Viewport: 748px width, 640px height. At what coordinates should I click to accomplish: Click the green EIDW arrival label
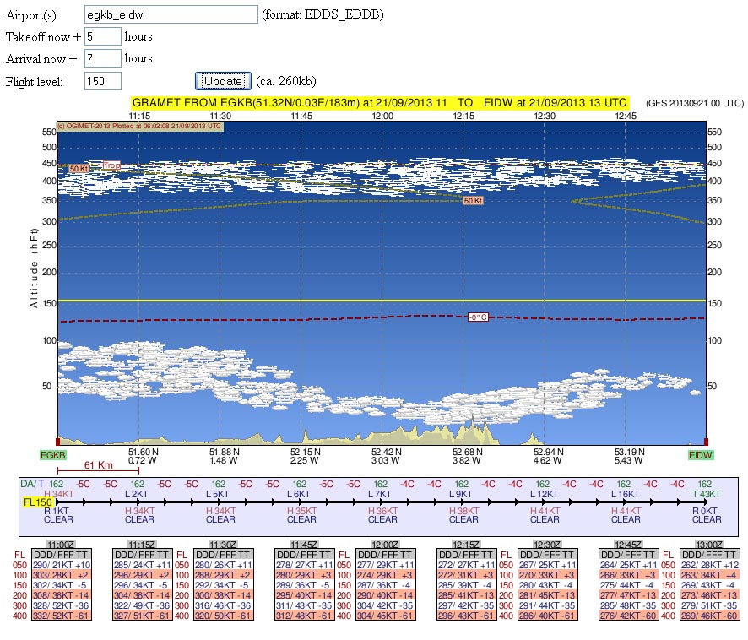(x=700, y=455)
